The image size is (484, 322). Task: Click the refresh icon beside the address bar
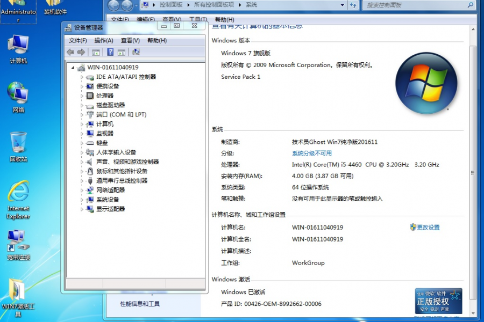[353, 5]
